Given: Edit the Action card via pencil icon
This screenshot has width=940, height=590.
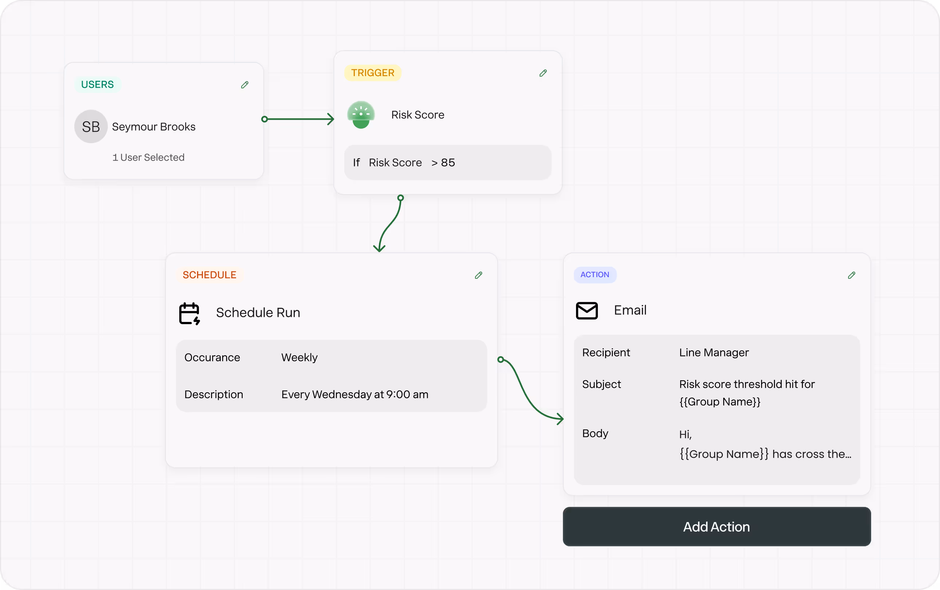Looking at the screenshot, I should (852, 275).
